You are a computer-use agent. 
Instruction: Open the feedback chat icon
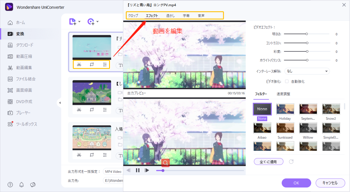33,185
